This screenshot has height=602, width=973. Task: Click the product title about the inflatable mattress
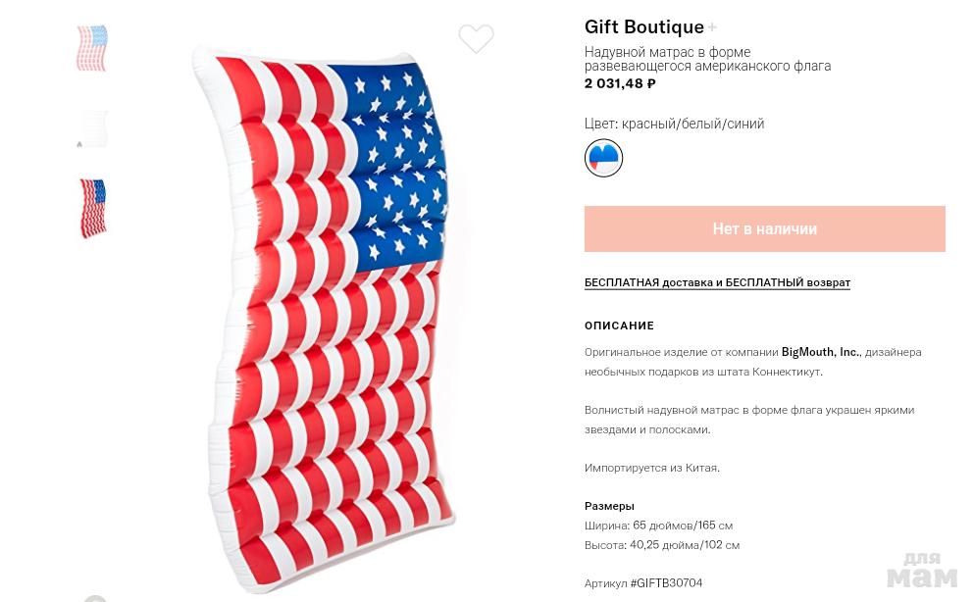click(707, 59)
